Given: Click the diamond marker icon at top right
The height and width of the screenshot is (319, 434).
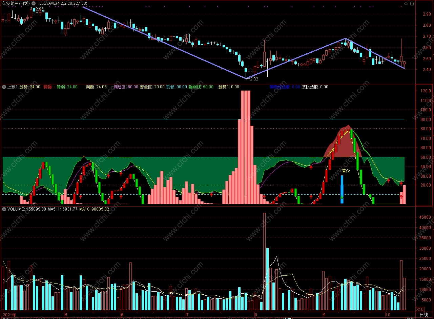Looking at the screenshot, I should [406, 3].
